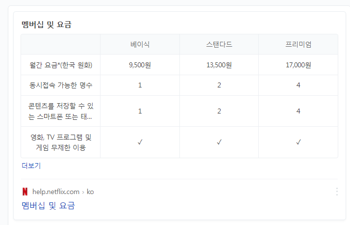Click the help.netflix.com site address
350x225 pixels.
pyautogui.click(x=56, y=192)
